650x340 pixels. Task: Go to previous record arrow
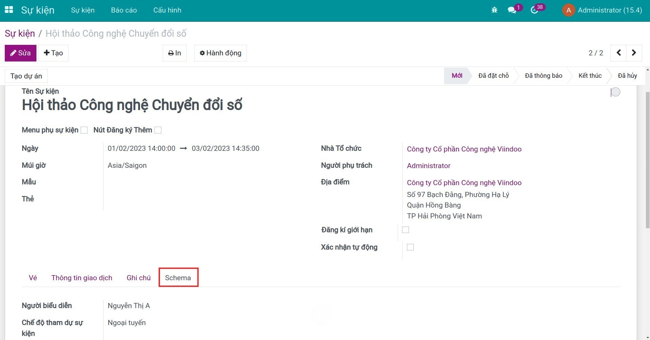pos(619,53)
